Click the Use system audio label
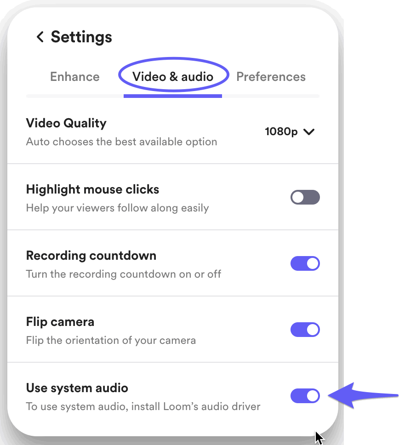Screen dimensions: 399x445 click(x=77, y=388)
